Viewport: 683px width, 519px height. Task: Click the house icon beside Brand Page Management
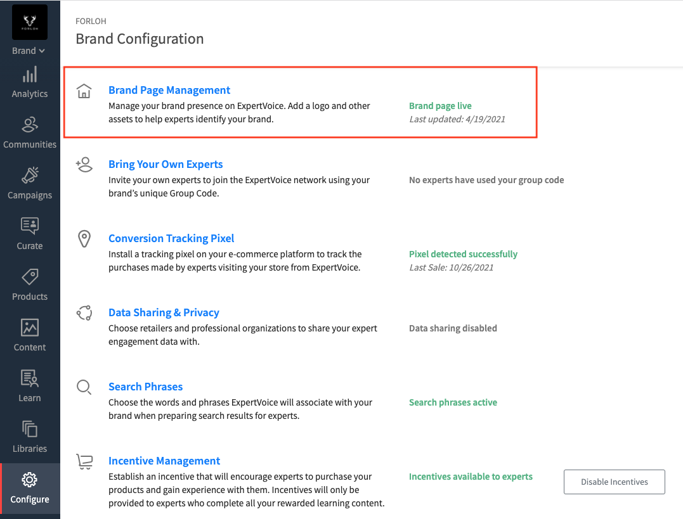pos(84,91)
